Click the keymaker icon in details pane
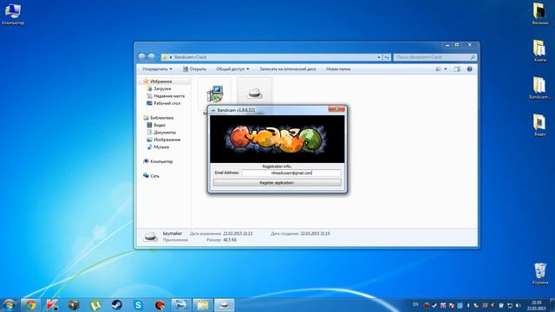 tap(150, 237)
